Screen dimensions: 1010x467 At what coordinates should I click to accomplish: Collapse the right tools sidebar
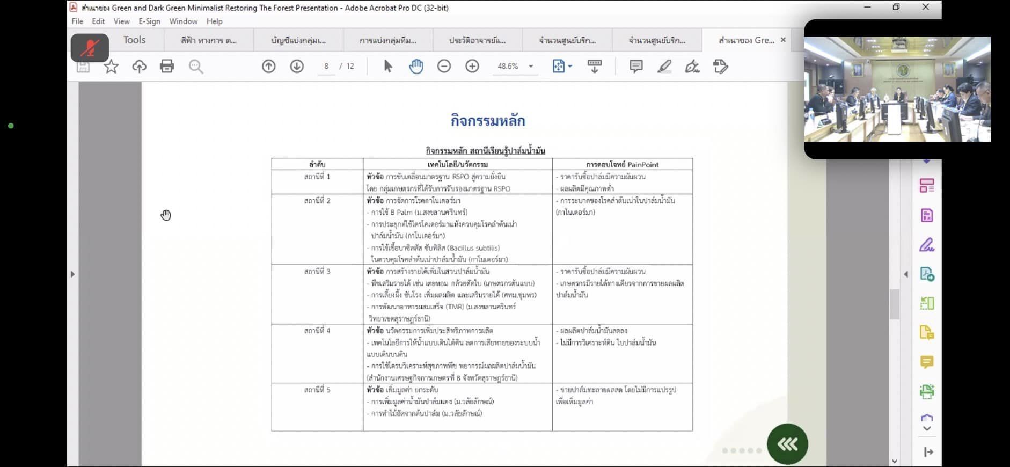(928, 452)
